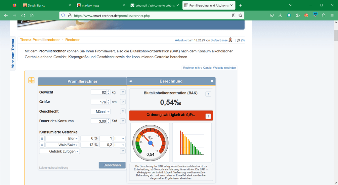The image size is (338, 185).
Task: Click the BAK gauge chart thumbnail
Action: [150, 143]
